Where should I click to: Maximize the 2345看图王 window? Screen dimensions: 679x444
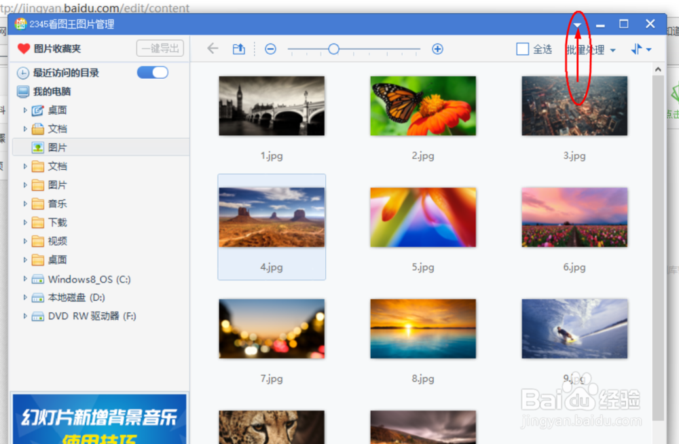[x=623, y=24]
